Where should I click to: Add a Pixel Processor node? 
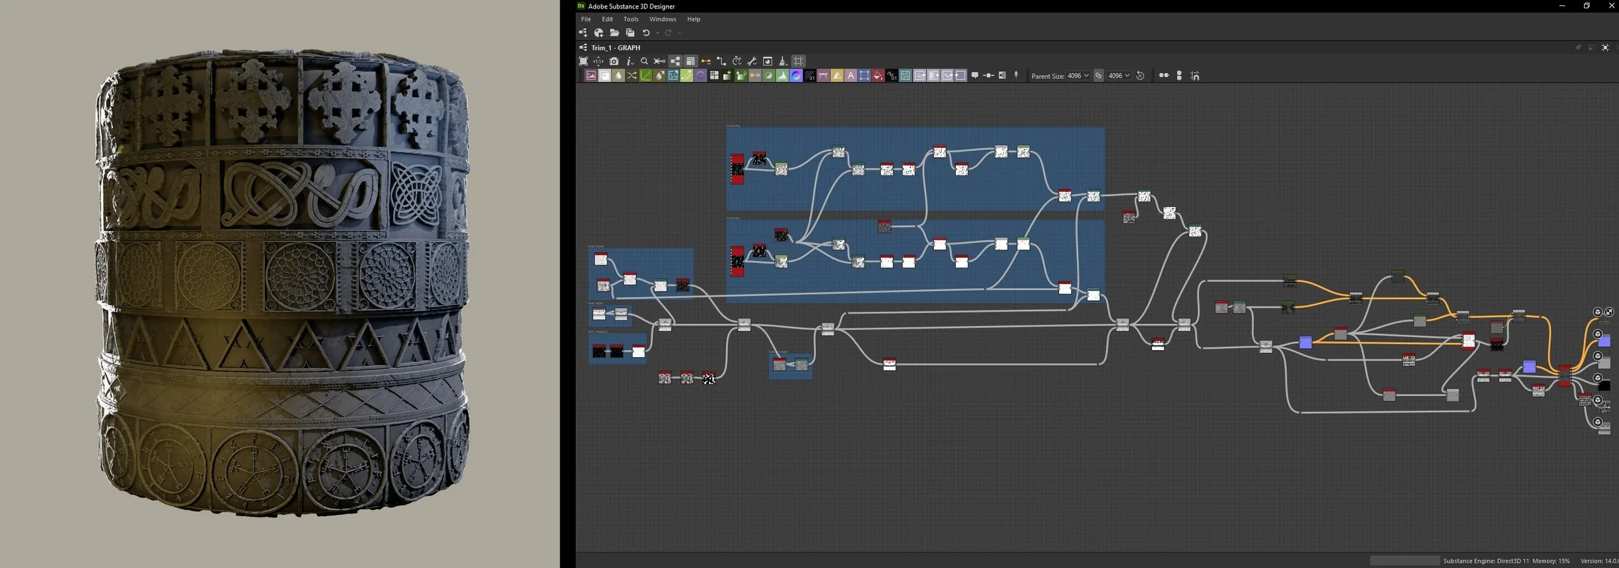pyautogui.click(x=809, y=76)
